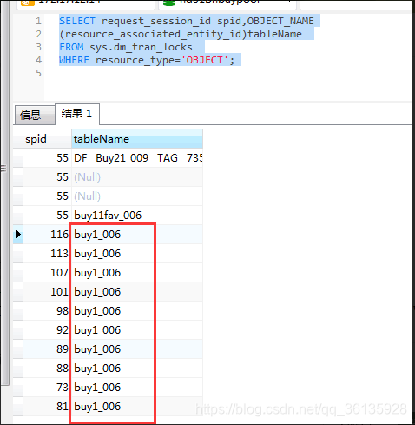Viewport: 415px width, 425px height.
Task: Click line number 5 in the editor gutter
Action: point(38,73)
